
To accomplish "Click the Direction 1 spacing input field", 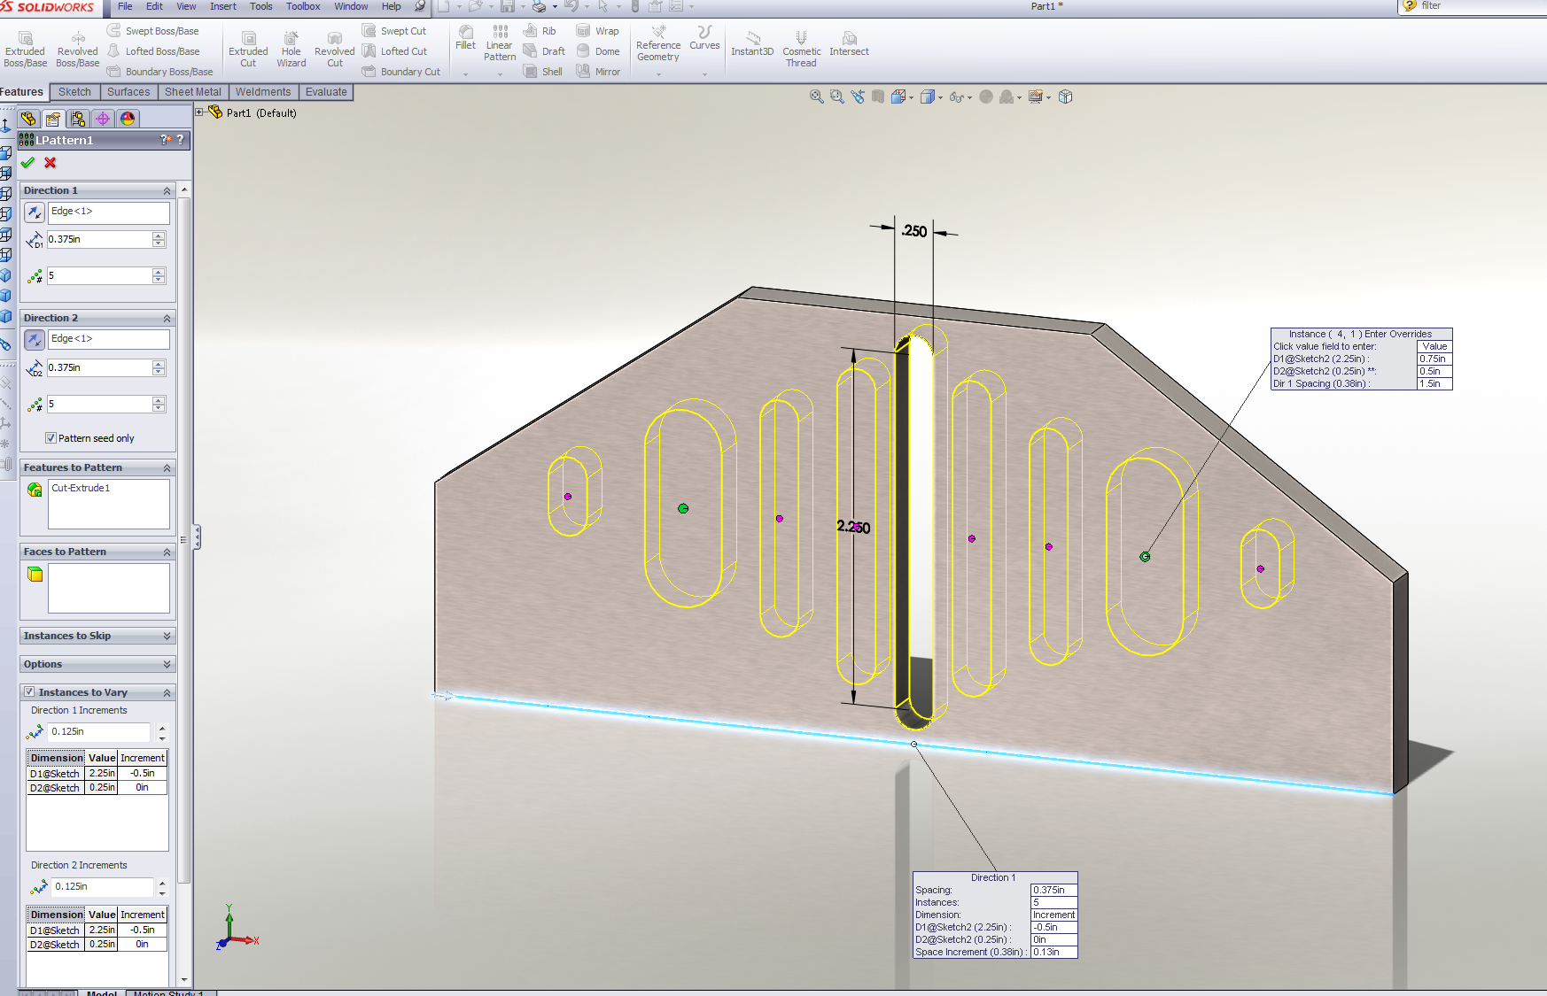I will pos(98,239).
